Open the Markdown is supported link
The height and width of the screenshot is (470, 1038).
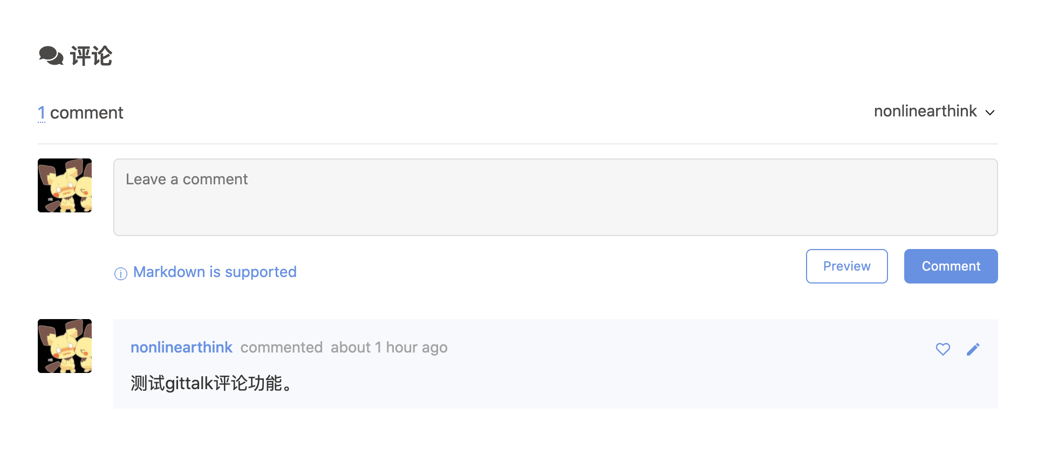tap(215, 272)
